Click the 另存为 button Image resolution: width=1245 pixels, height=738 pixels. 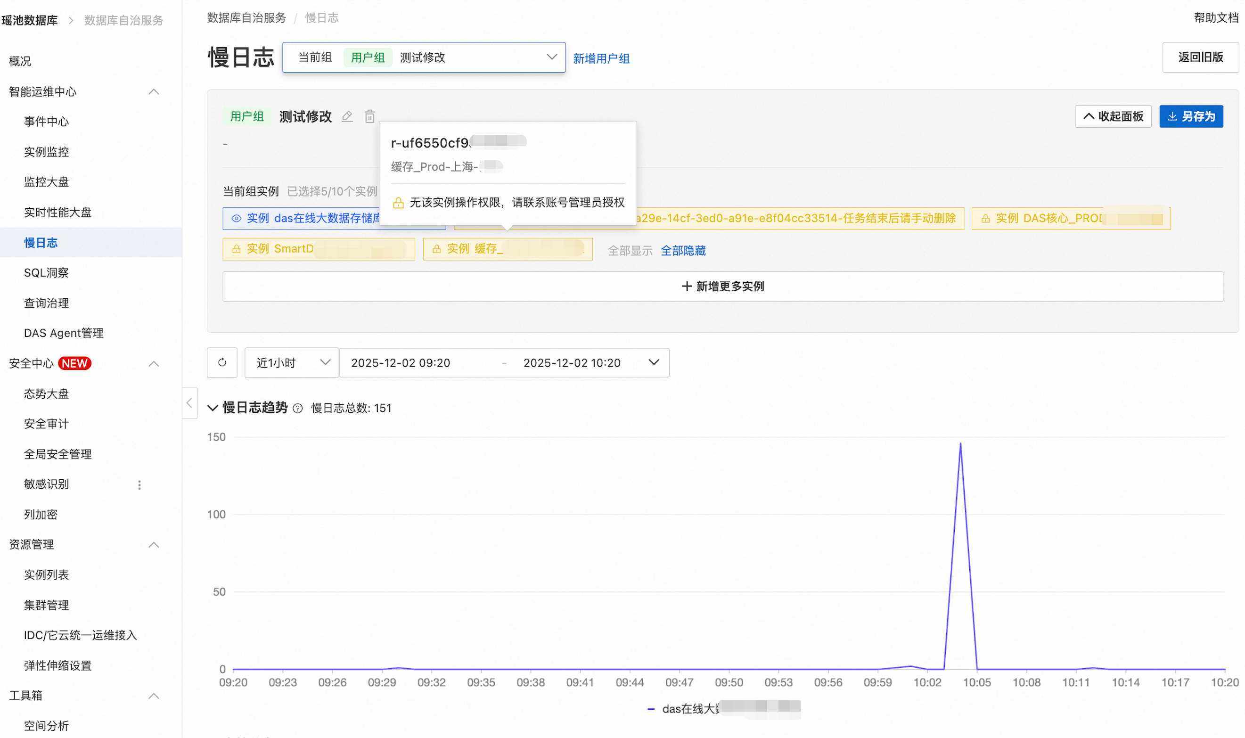pyautogui.click(x=1190, y=116)
